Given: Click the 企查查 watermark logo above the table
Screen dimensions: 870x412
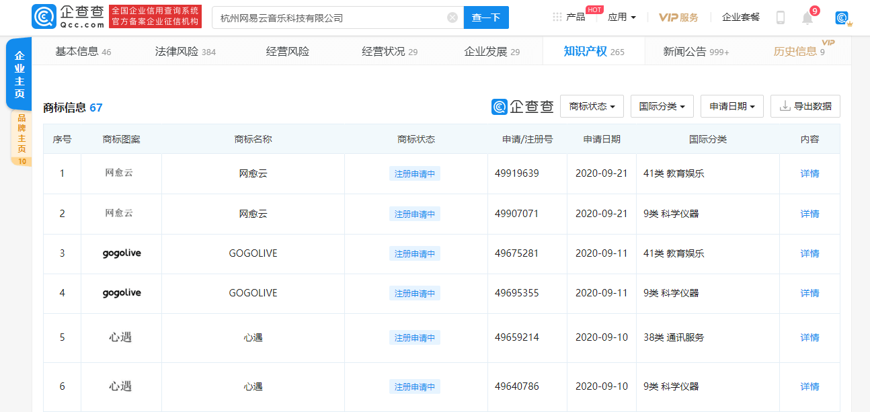Looking at the screenshot, I should pos(522,106).
